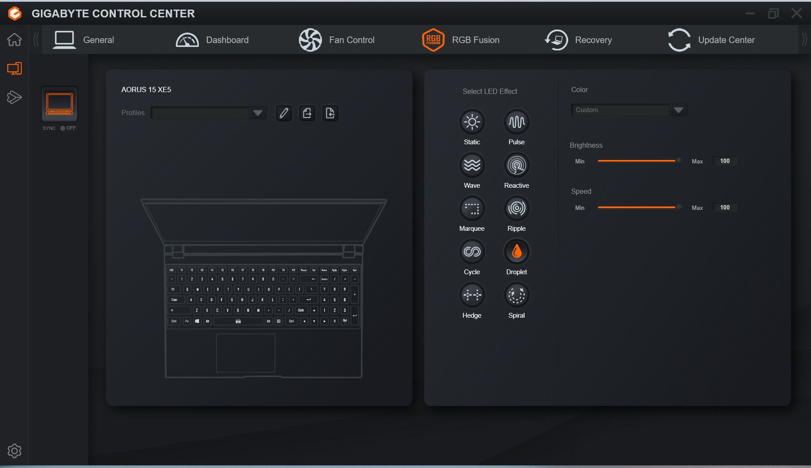Click the Select LED Effect heading

[490, 91]
